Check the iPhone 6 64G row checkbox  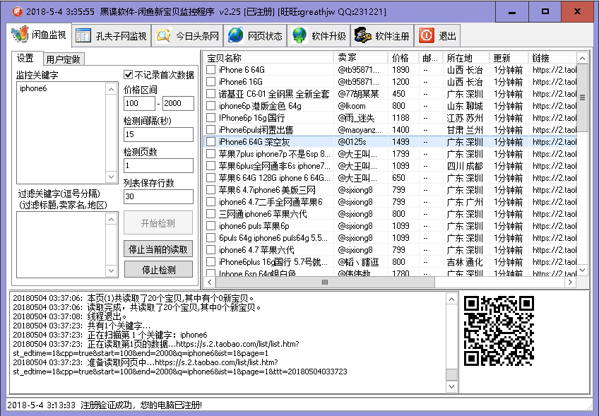tap(211, 69)
